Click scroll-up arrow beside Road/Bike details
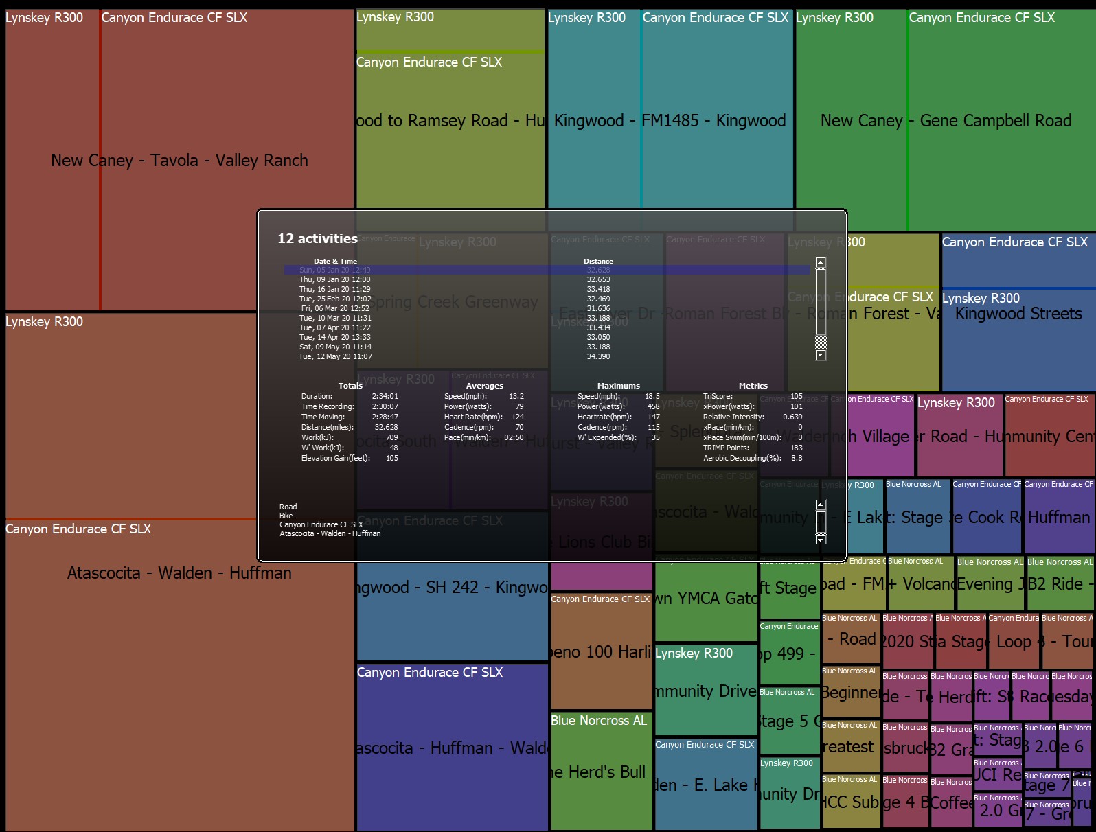The height and width of the screenshot is (832, 1096). pyautogui.click(x=821, y=505)
